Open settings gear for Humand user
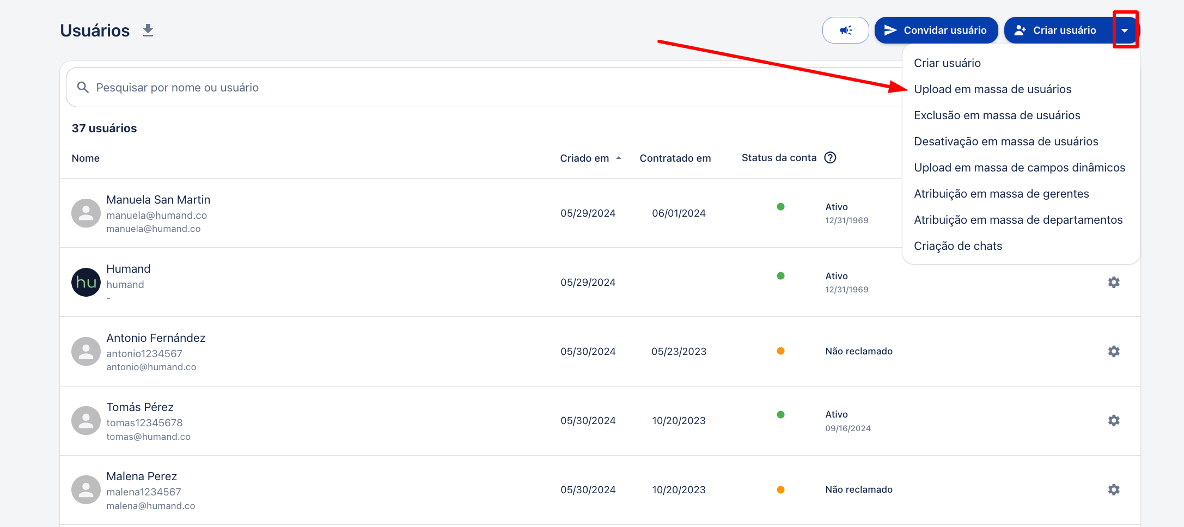 tap(1114, 282)
